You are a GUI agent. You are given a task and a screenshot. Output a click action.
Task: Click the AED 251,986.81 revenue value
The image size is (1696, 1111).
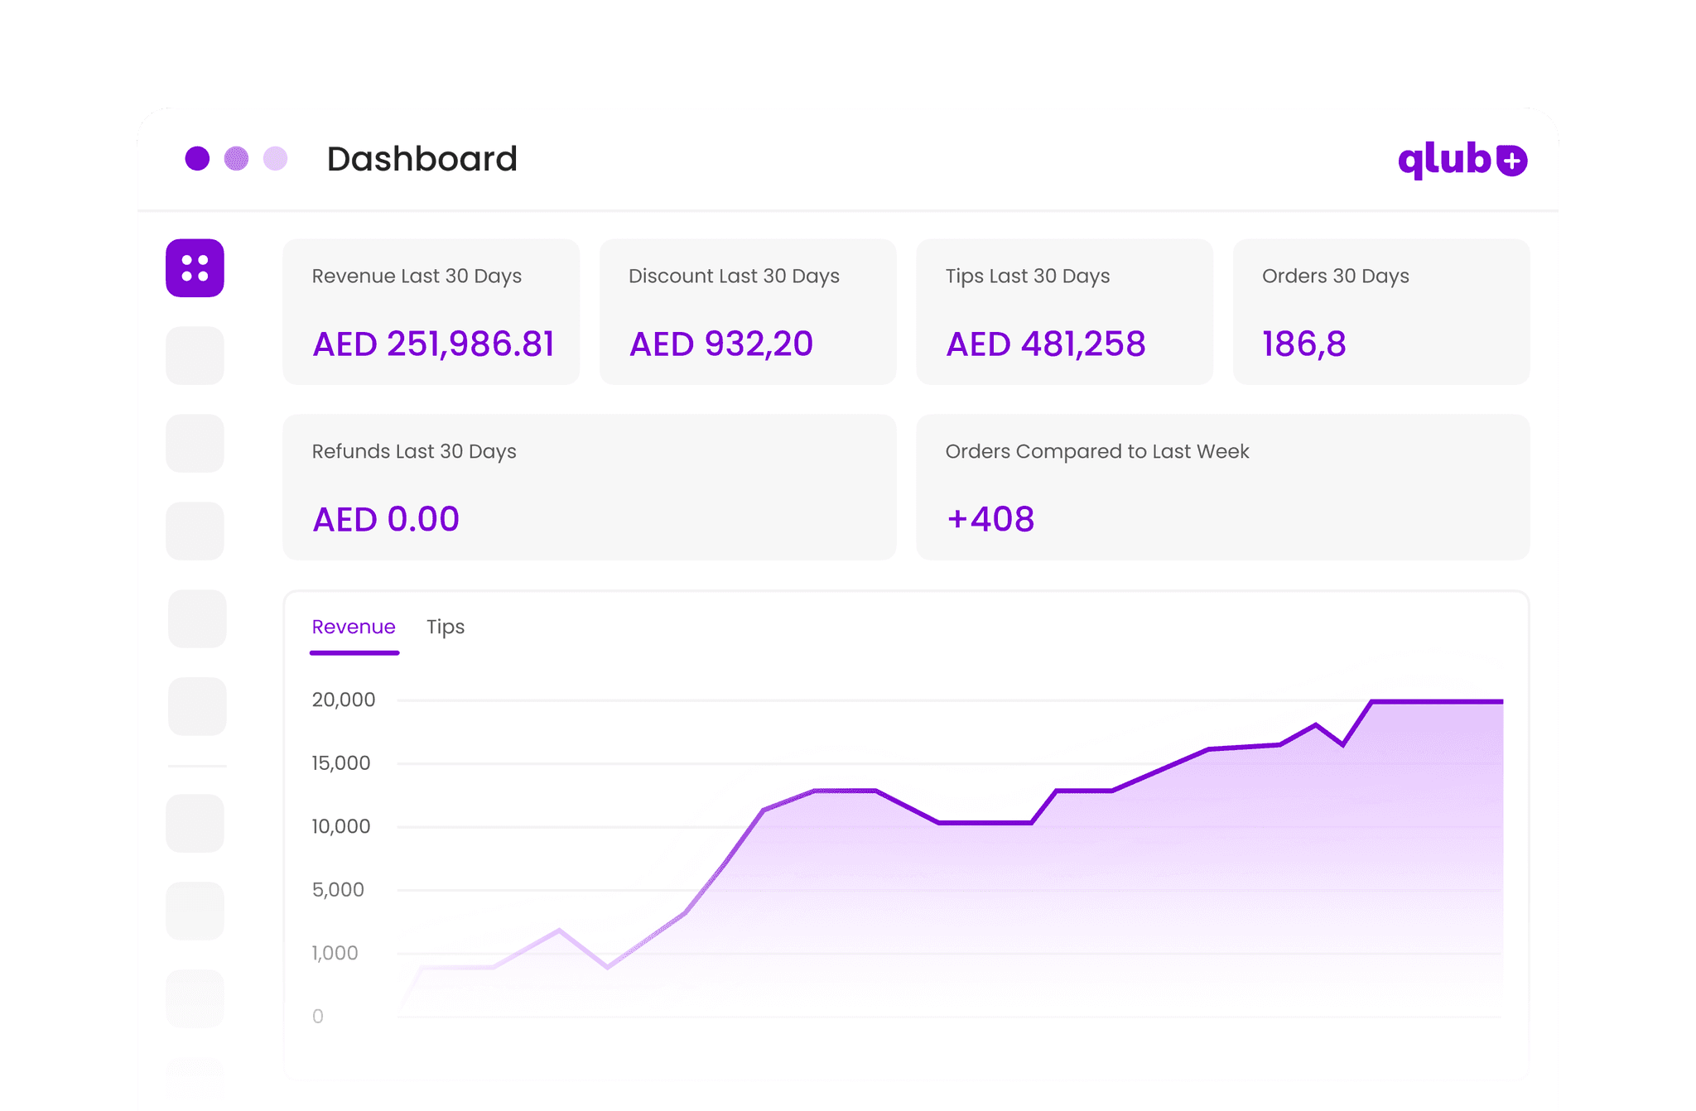click(x=433, y=344)
